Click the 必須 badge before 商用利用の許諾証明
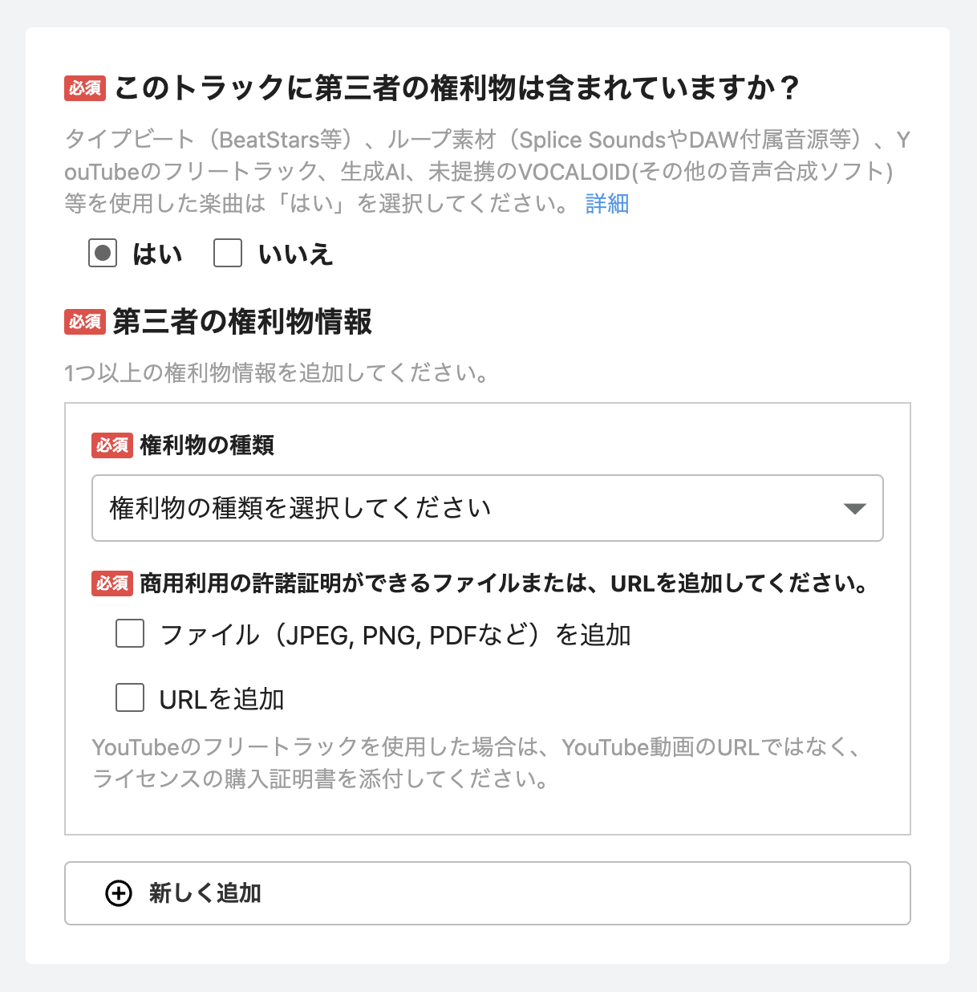 point(112,583)
